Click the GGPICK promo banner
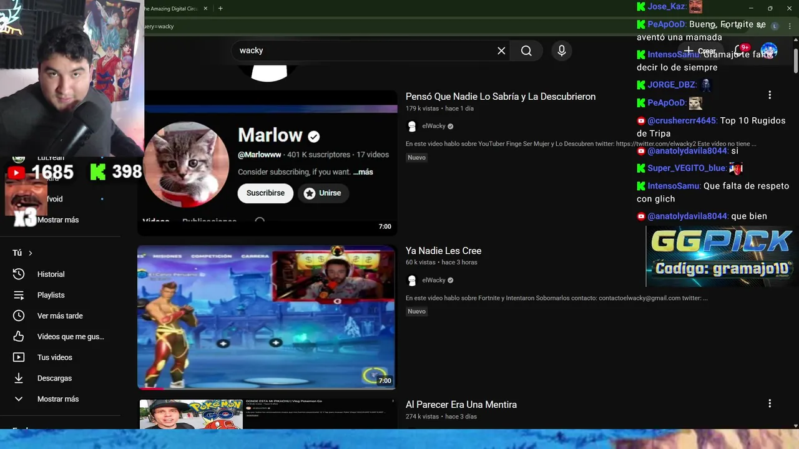Screen dimensions: 799x449 (721, 257)
